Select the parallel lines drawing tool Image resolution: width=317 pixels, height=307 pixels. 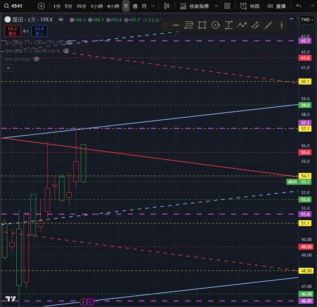[188, 25]
